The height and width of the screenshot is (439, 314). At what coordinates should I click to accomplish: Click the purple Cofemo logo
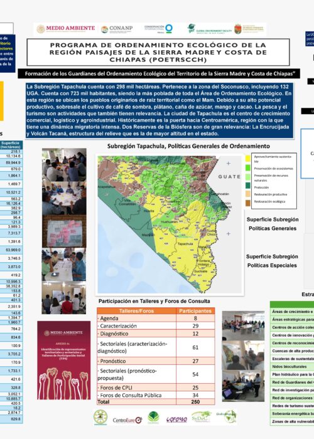176,420
